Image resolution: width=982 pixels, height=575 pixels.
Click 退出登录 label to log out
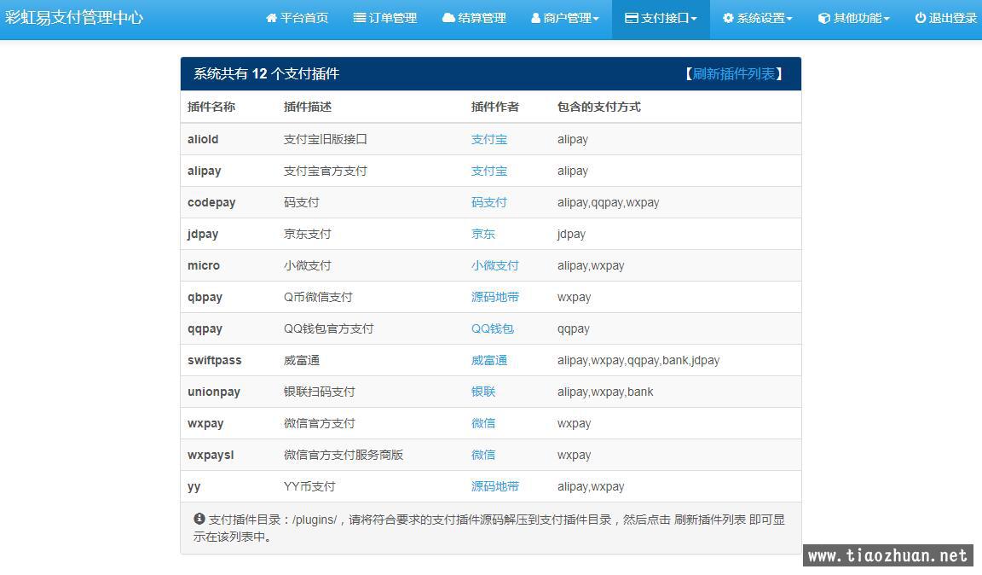pyautogui.click(x=952, y=18)
